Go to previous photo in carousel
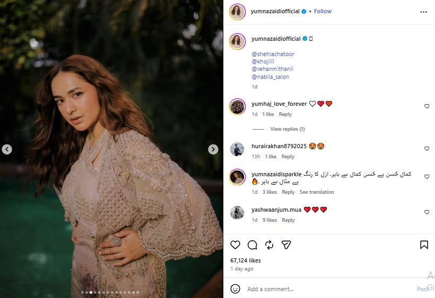435x298 pixels. coord(7,149)
